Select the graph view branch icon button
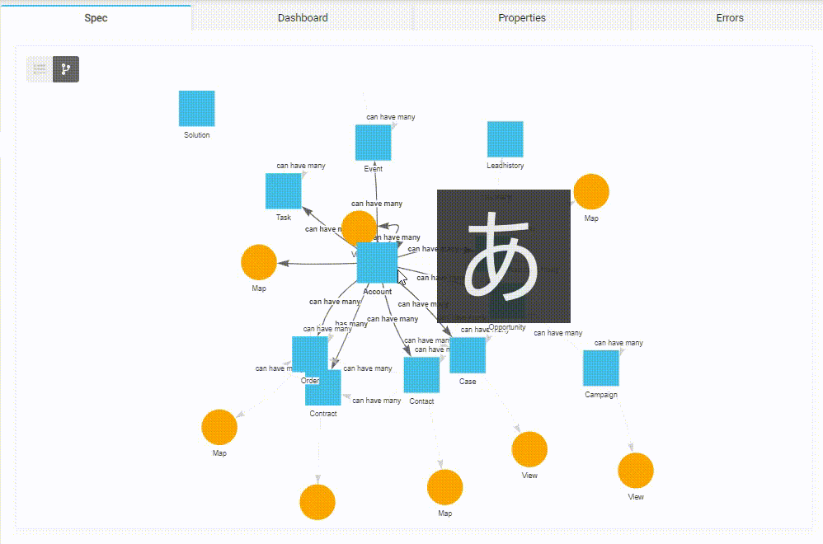 coord(66,69)
